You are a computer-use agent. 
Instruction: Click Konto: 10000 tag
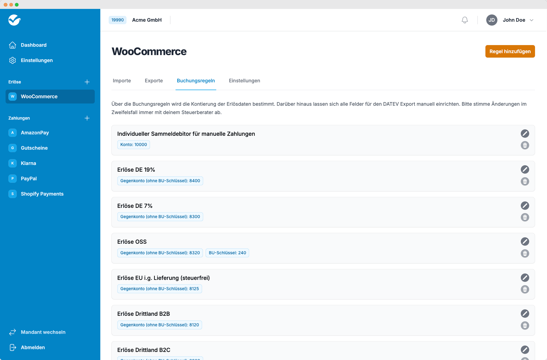(133, 145)
